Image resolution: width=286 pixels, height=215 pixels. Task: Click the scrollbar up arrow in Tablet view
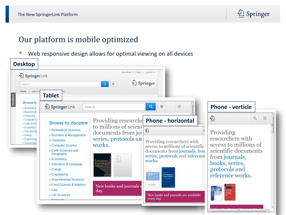tap(192, 103)
